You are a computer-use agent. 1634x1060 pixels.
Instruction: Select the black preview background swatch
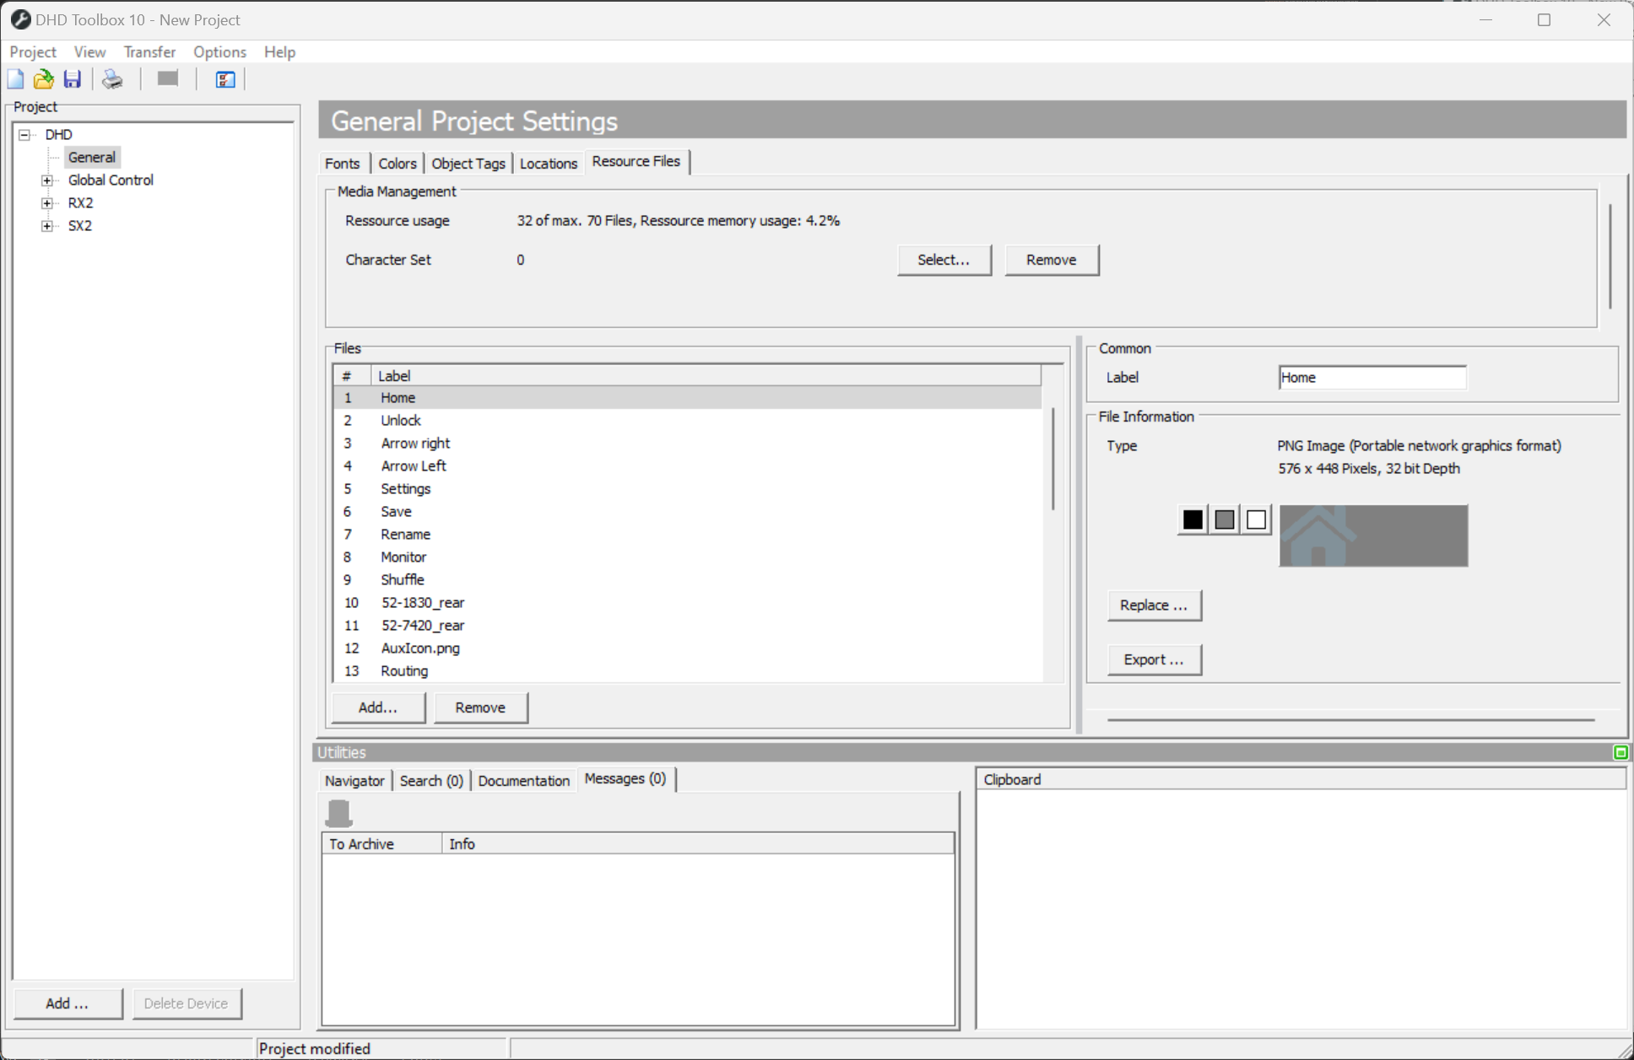1192,519
